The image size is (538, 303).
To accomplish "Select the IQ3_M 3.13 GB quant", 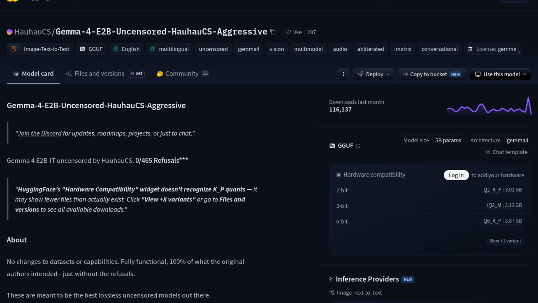I will pos(504,205).
